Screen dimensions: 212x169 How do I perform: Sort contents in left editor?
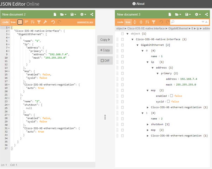pyautogui.click(x=33, y=22)
